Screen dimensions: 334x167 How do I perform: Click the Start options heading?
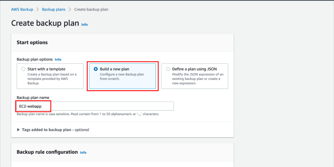tap(32, 43)
